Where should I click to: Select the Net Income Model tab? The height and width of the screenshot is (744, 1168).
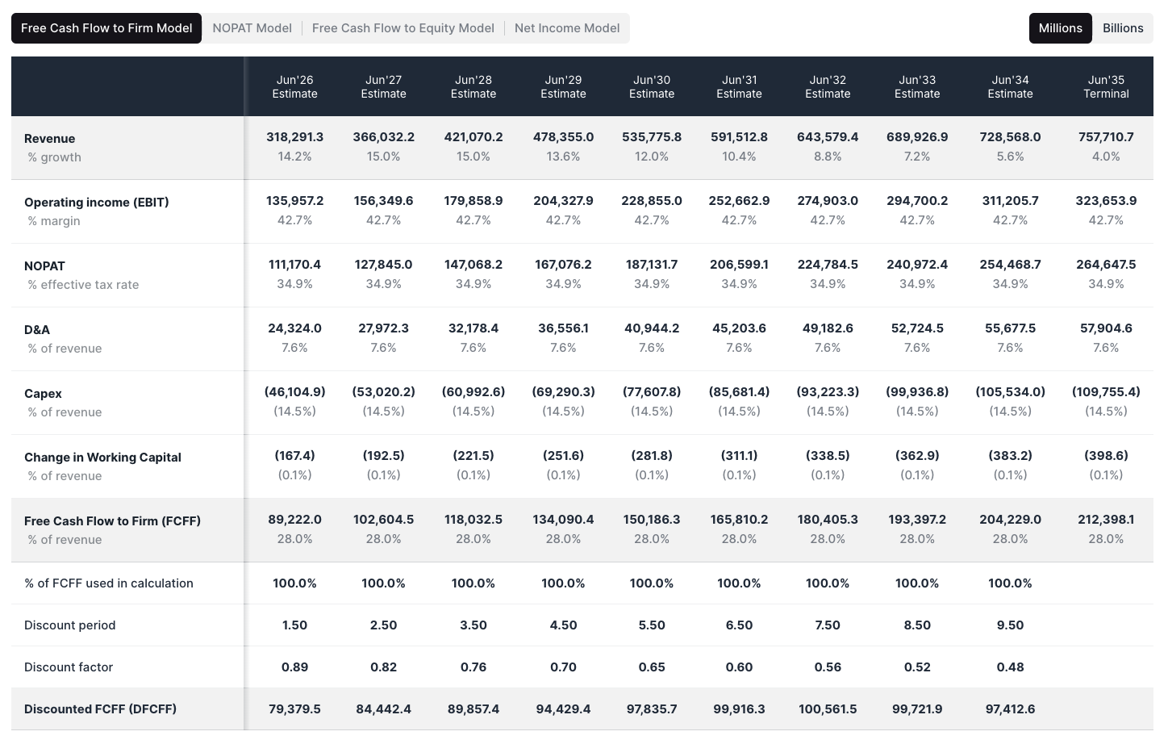[567, 27]
